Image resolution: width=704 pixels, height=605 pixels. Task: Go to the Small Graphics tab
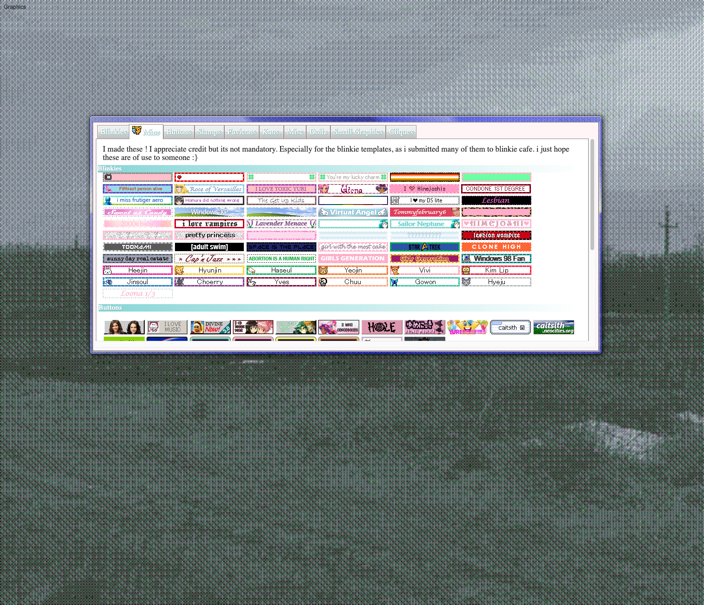(358, 132)
